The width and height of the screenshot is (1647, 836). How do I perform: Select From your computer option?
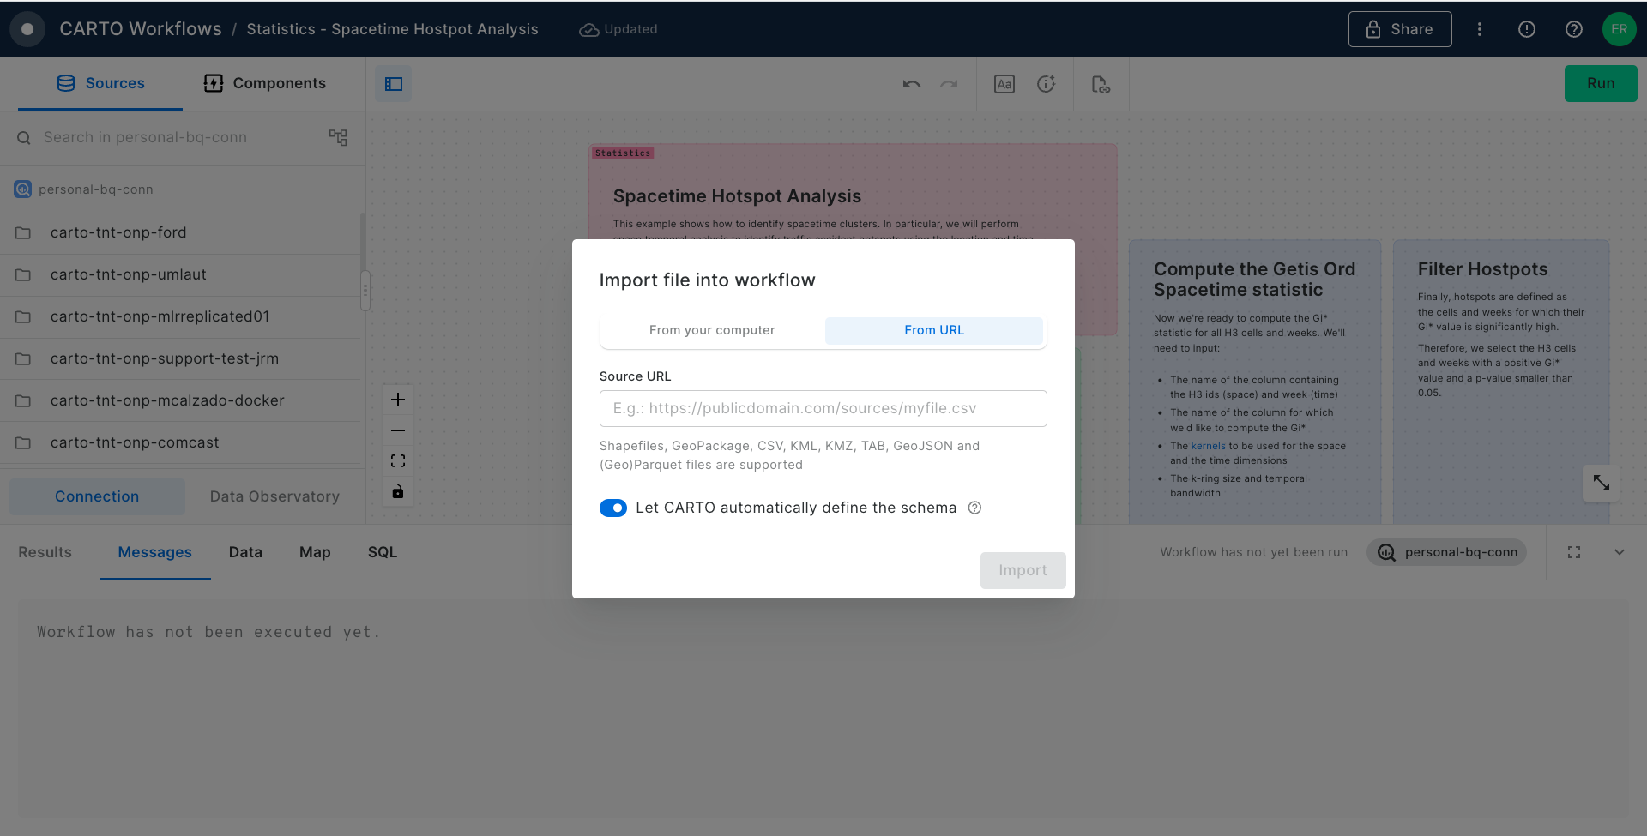click(x=712, y=330)
